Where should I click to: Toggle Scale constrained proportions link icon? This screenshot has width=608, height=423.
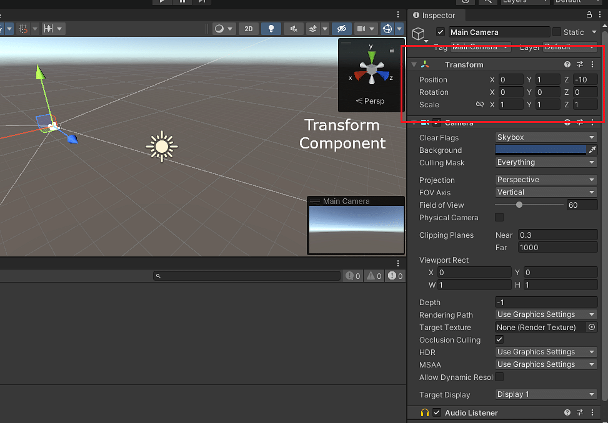(x=480, y=104)
